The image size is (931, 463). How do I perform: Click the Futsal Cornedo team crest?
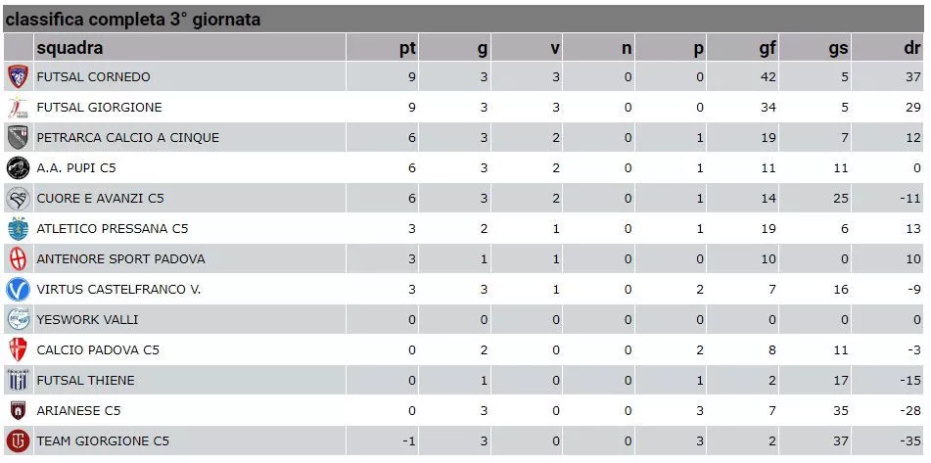pyautogui.click(x=18, y=77)
